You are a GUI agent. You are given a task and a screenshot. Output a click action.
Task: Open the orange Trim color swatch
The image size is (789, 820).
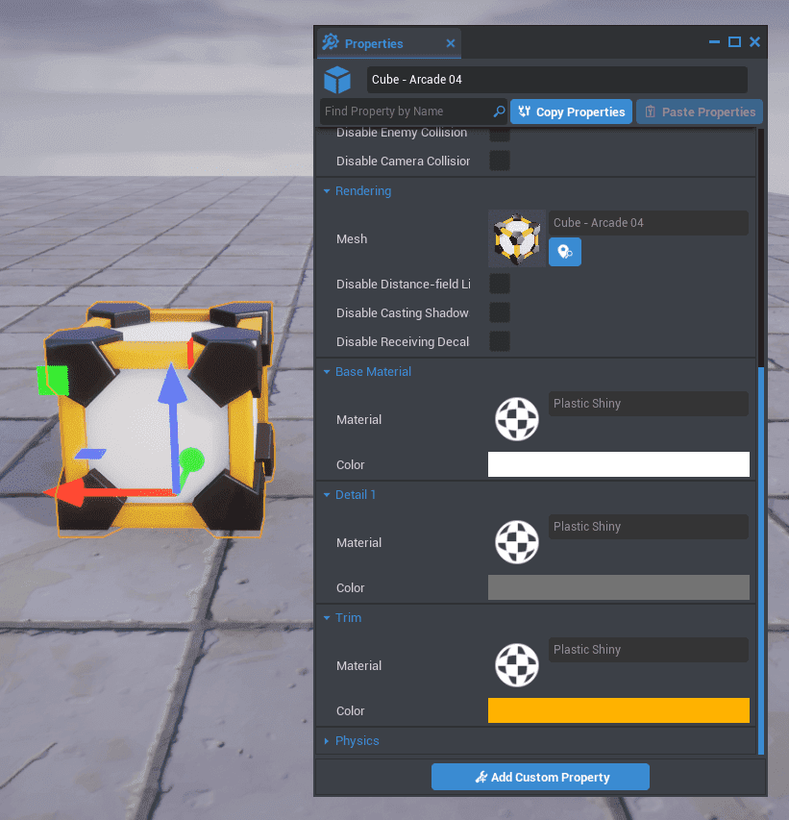click(618, 710)
